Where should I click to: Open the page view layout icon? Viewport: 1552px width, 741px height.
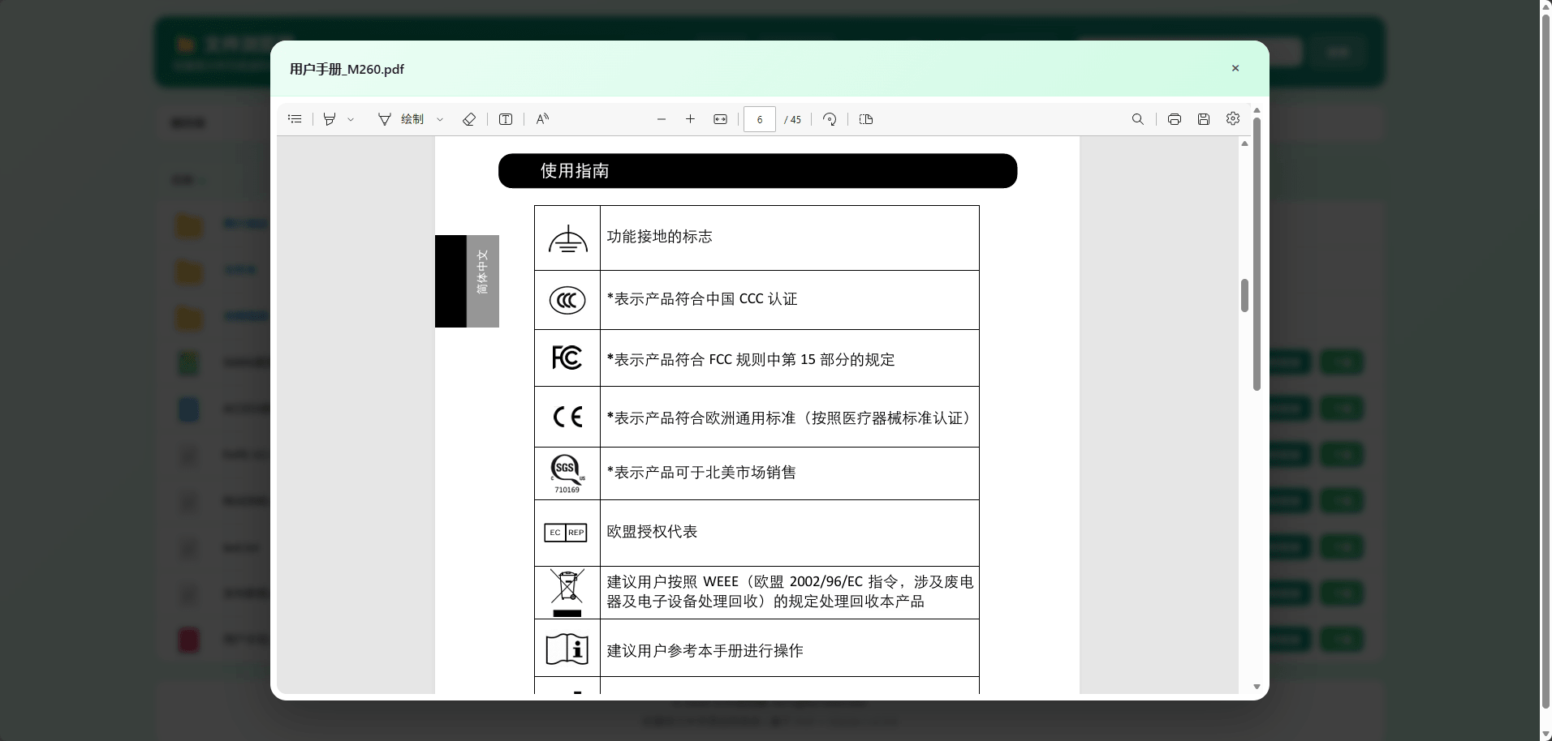click(866, 119)
